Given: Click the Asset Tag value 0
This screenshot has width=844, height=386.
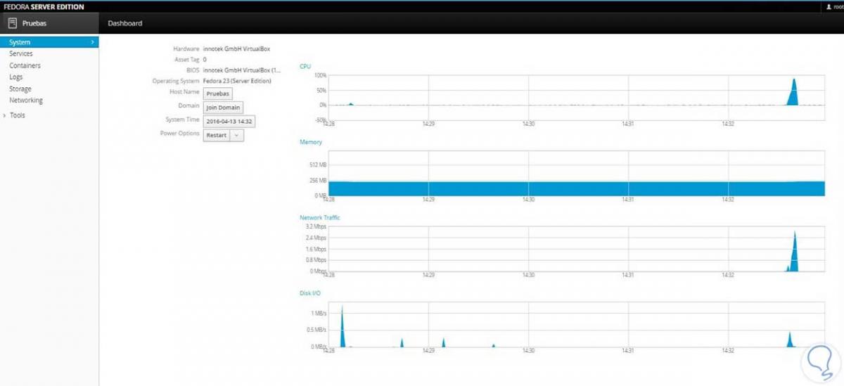Looking at the screenshot, I should pos(205,60).
